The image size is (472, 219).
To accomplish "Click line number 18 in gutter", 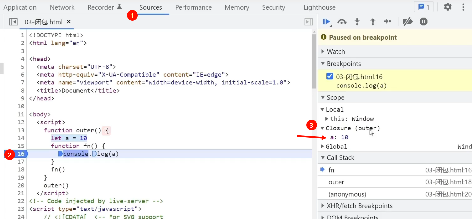I will coord(21,169).
